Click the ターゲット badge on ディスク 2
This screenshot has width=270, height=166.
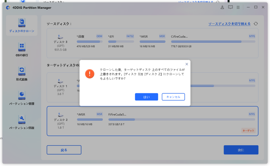pos(248,131)
